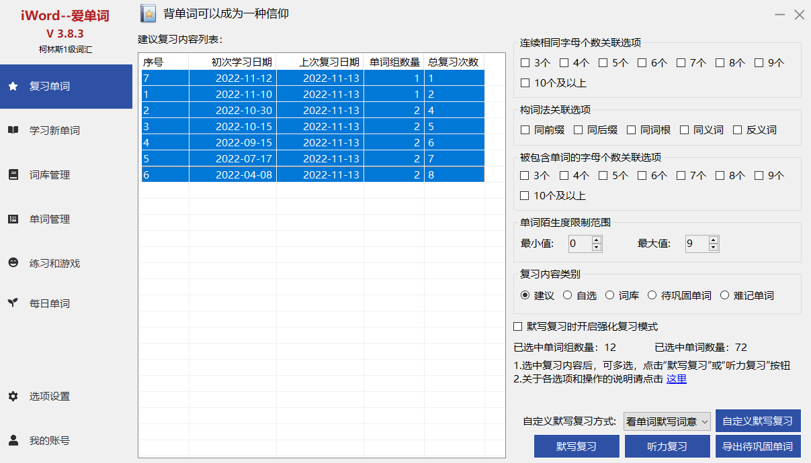Viewport: 811px width, 463px height.
Task: Sort by the 初次学习日期 column header
Action: [232, 62]
